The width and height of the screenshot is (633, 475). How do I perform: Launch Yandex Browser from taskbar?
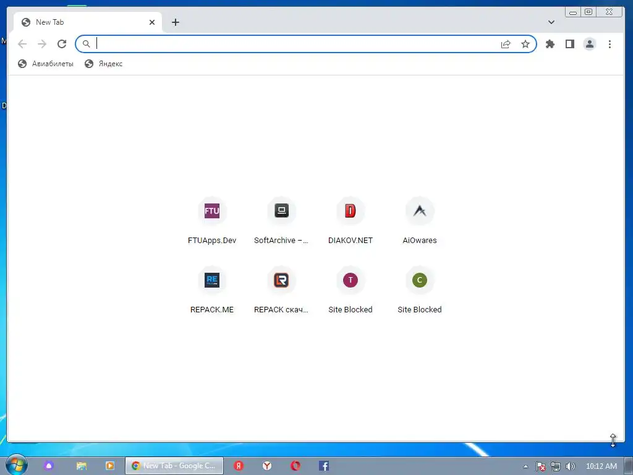(267, 466)
